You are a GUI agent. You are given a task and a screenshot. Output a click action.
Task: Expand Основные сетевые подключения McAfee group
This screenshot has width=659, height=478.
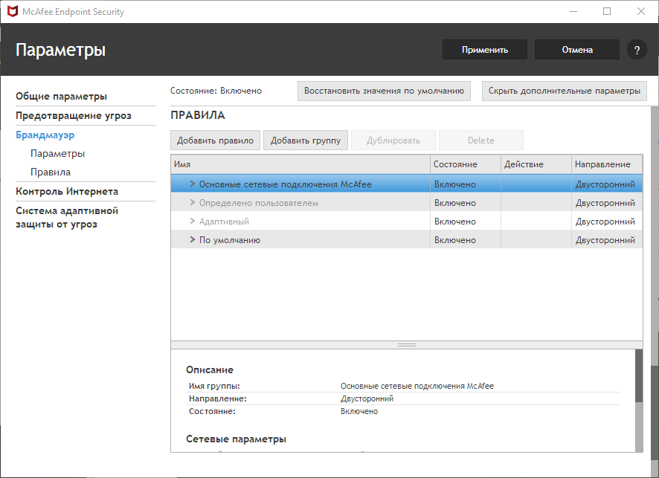(192, 184)
